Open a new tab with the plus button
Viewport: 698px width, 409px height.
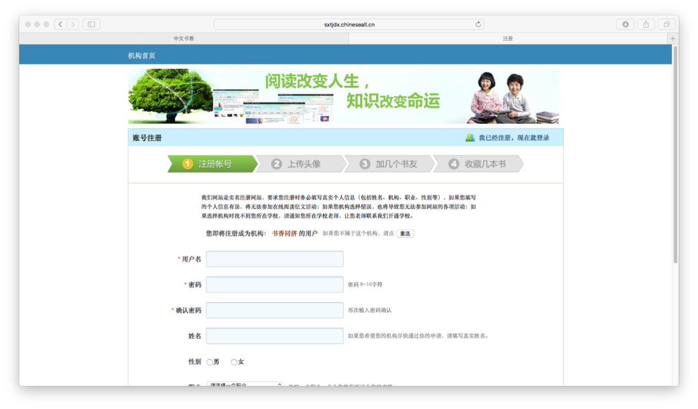click(x=673, y=39)
